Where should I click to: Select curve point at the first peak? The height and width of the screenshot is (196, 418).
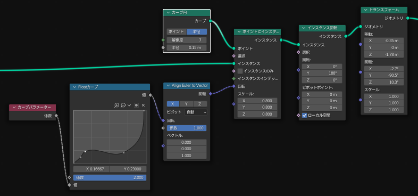pyautogui.click(x=85, y=151)
